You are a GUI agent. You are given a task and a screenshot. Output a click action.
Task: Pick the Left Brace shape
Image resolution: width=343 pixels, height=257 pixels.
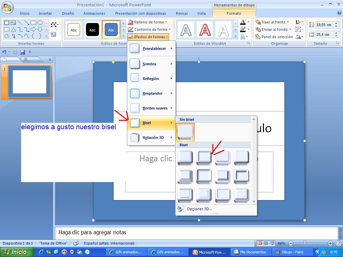33,36
